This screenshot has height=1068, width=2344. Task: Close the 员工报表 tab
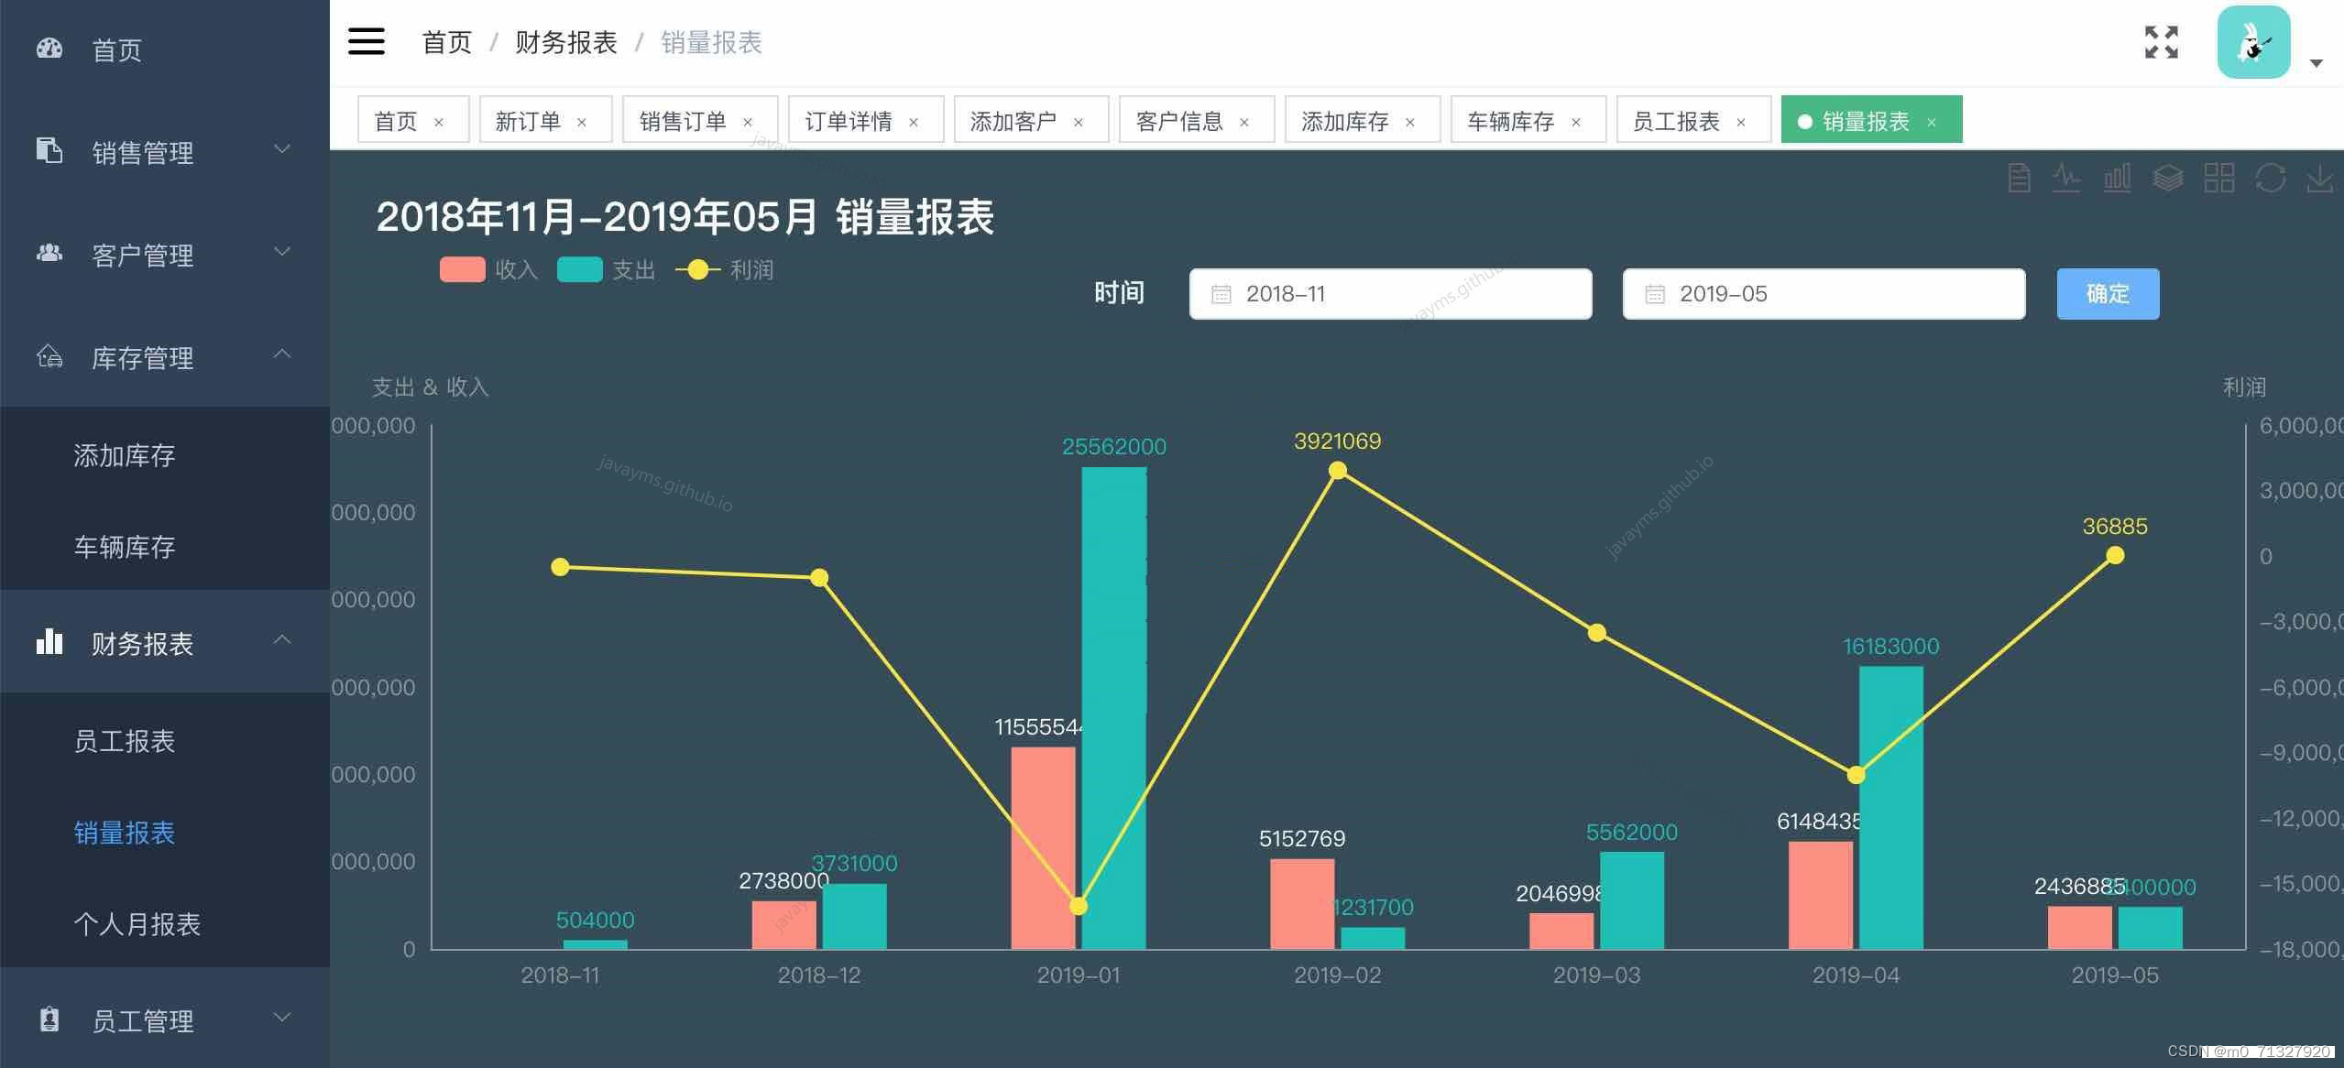[1741, 123]
